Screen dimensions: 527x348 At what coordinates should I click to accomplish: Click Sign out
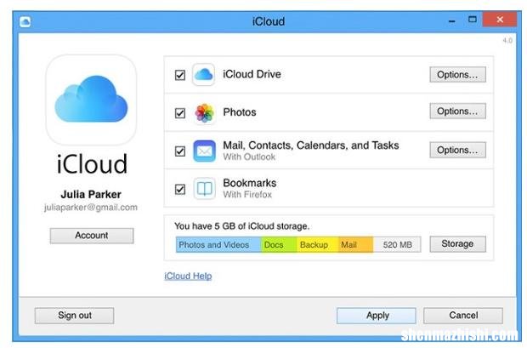click(74, 316)
